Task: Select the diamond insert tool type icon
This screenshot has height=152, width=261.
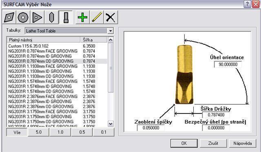Action: (9, 17)
